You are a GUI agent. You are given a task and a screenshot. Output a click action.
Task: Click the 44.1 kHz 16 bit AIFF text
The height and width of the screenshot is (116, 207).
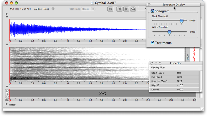(20, 9)
